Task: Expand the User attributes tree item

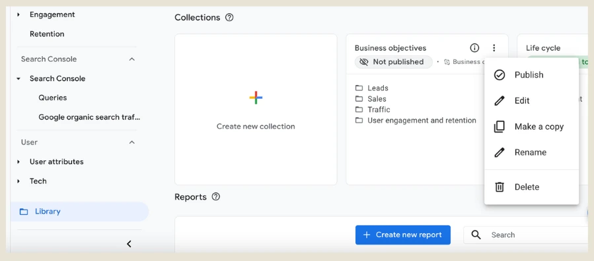Action: 19,161
